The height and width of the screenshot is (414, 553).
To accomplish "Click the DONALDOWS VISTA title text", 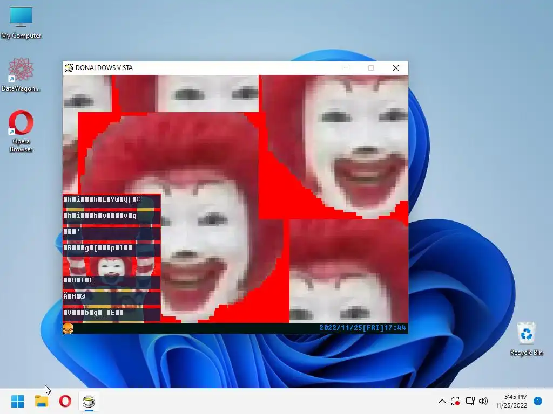I will pyautogui.click(x=104, y=68).
